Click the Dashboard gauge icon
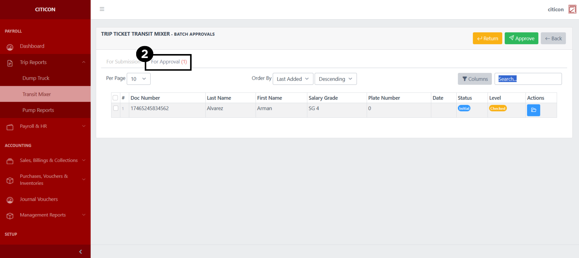This screenshot has width=579, height=258. [10, 47]
